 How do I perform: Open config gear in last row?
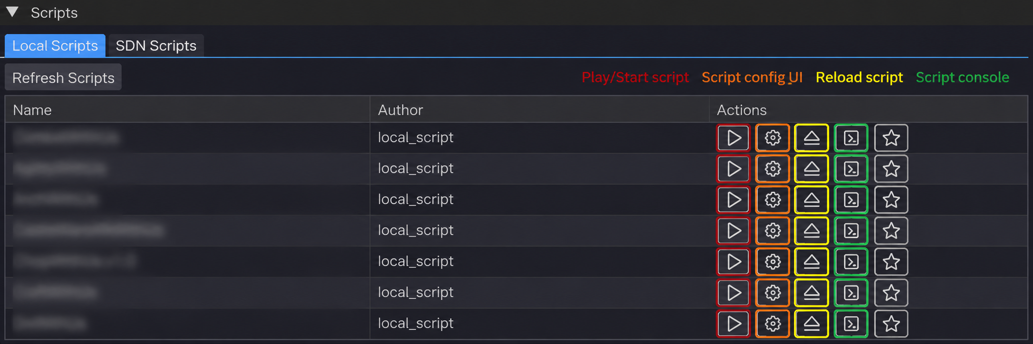click(772, 324)
